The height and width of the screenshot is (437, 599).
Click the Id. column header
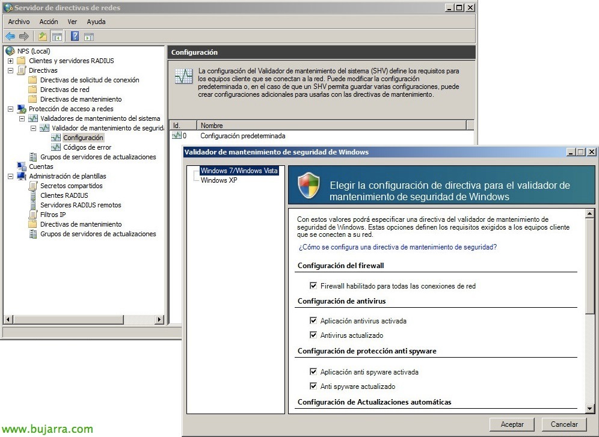tap(183, 125)
